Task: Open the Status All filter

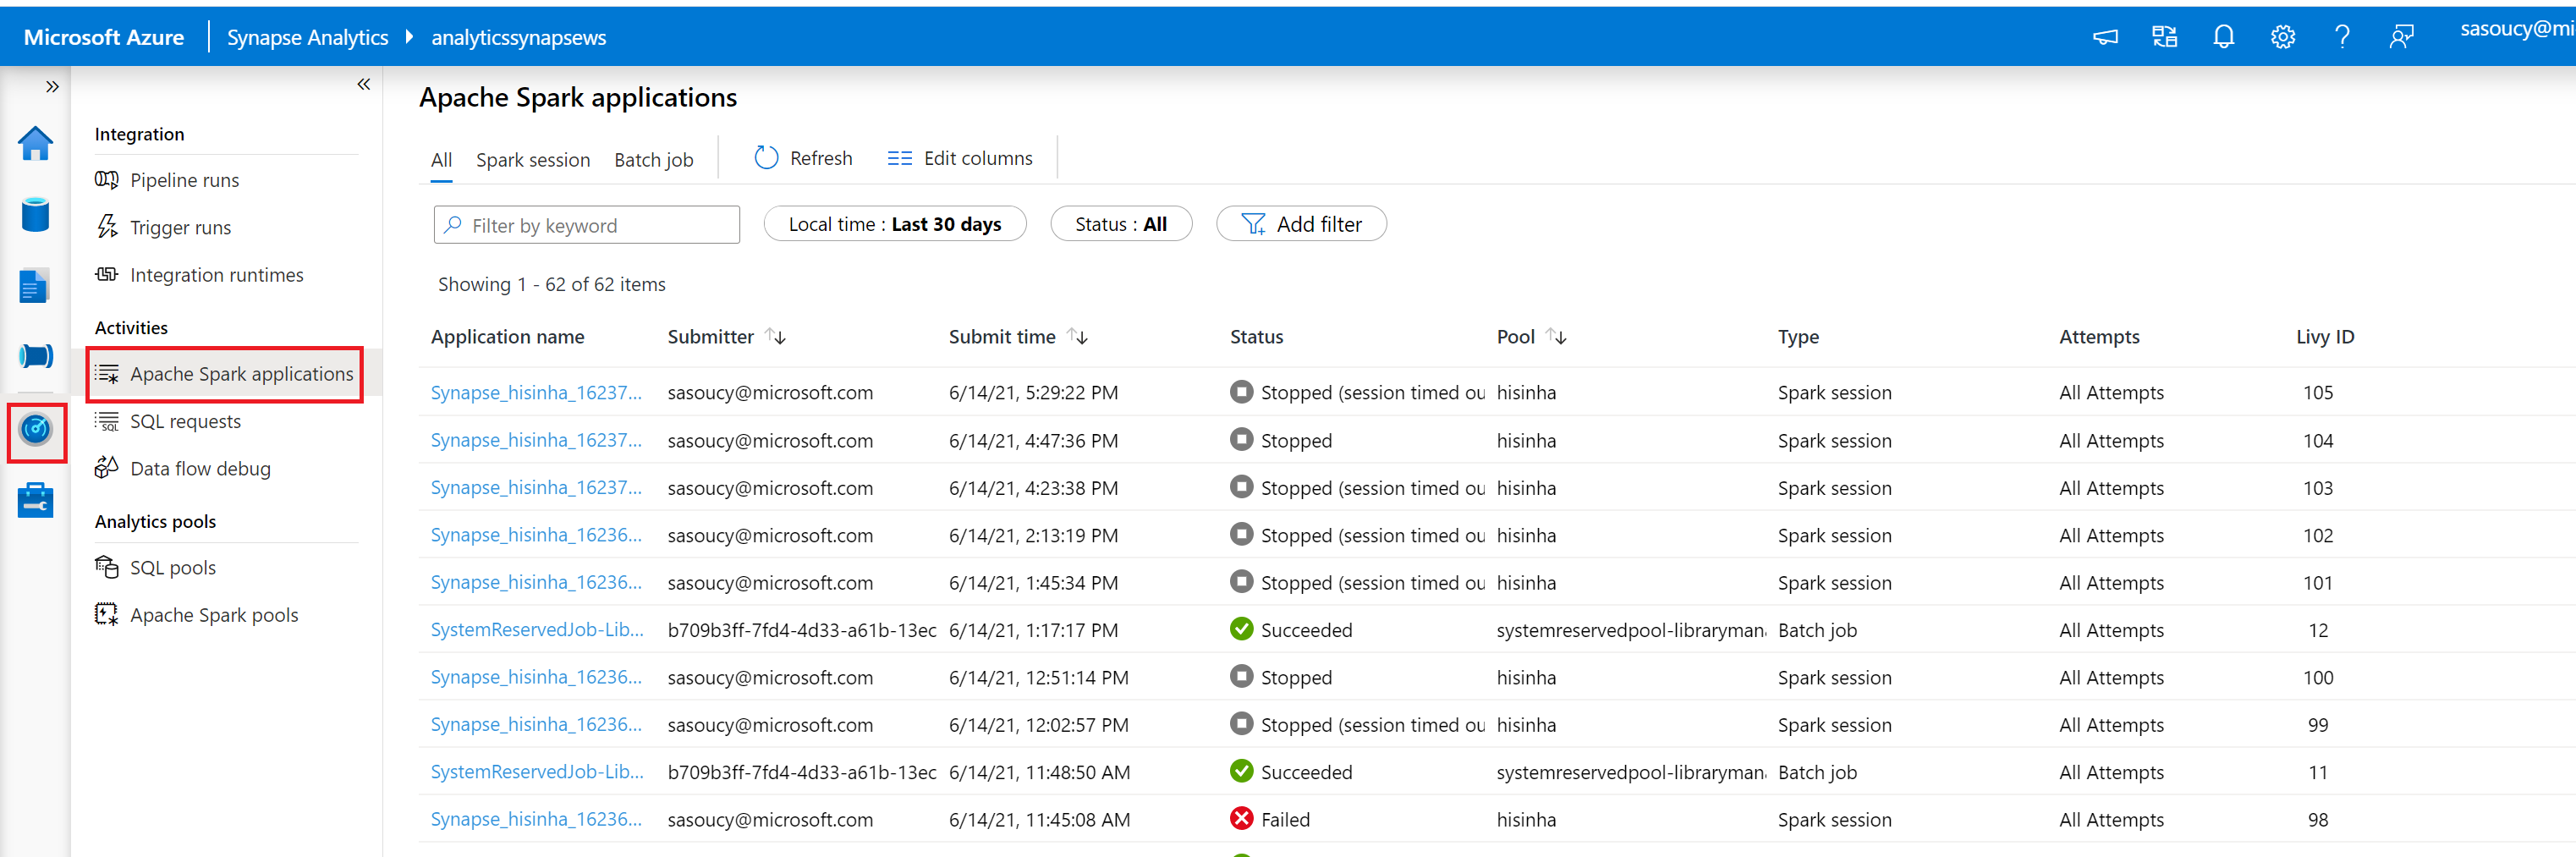Action: point(1120,224)
